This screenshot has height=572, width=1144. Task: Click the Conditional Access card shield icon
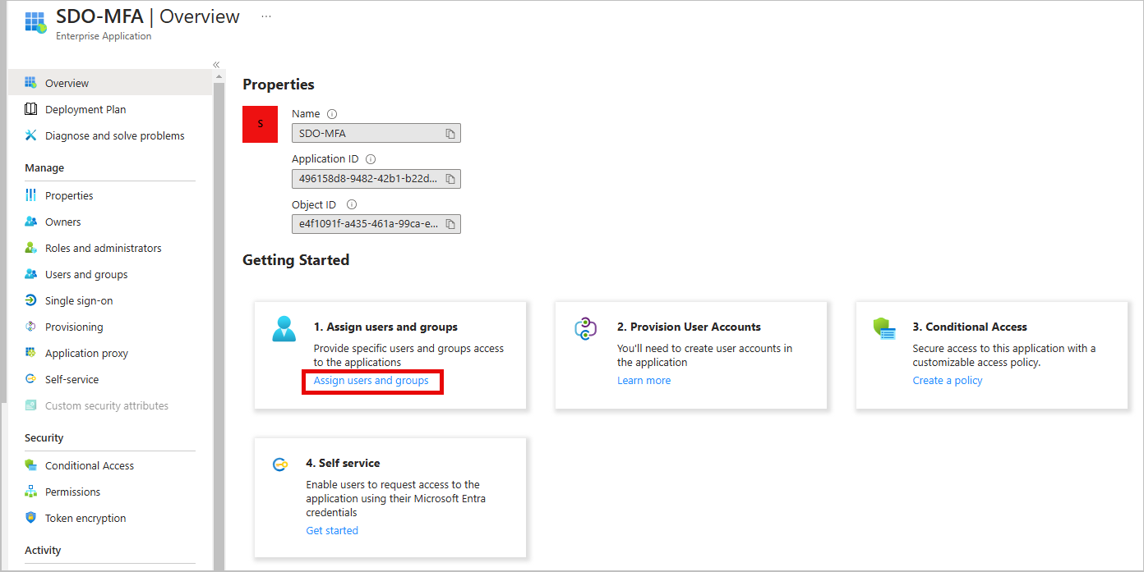[x=884, y=329]
